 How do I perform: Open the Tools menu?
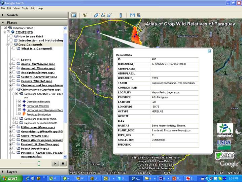25,8
